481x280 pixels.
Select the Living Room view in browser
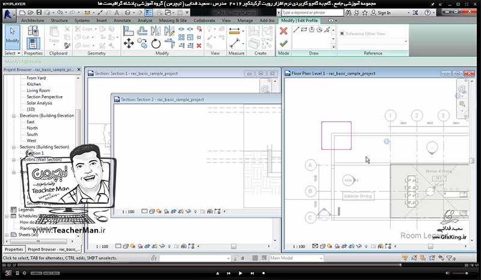(x=38, y=91)
